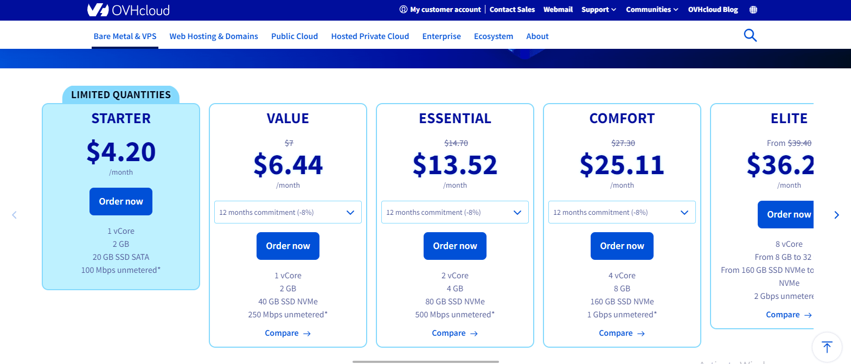
Task: Click '4 vCore' Comfort spec
Action: 622,276
